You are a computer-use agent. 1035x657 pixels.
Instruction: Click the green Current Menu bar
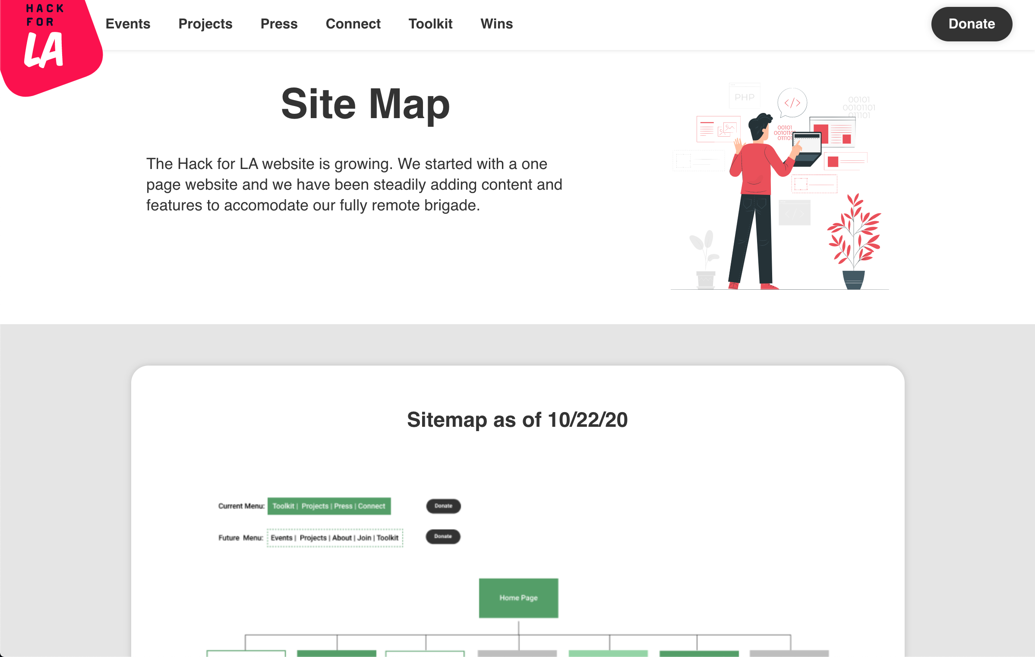(x=329, y=506)
